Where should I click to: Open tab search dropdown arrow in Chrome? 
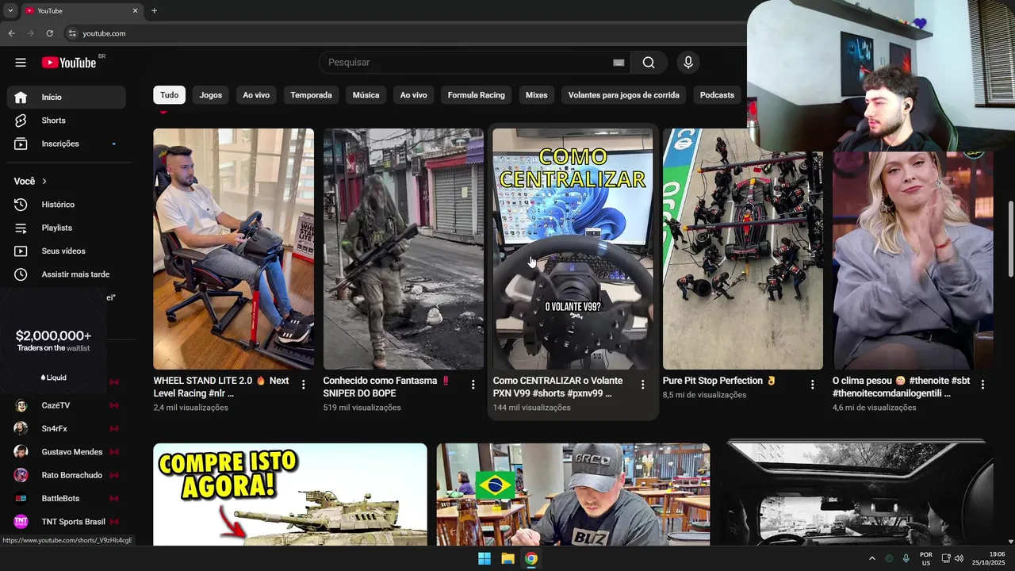(10, 10)
